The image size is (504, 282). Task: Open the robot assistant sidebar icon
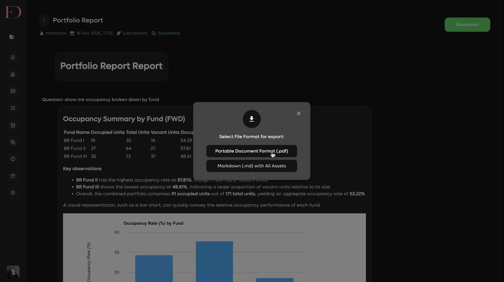(13, 91)
